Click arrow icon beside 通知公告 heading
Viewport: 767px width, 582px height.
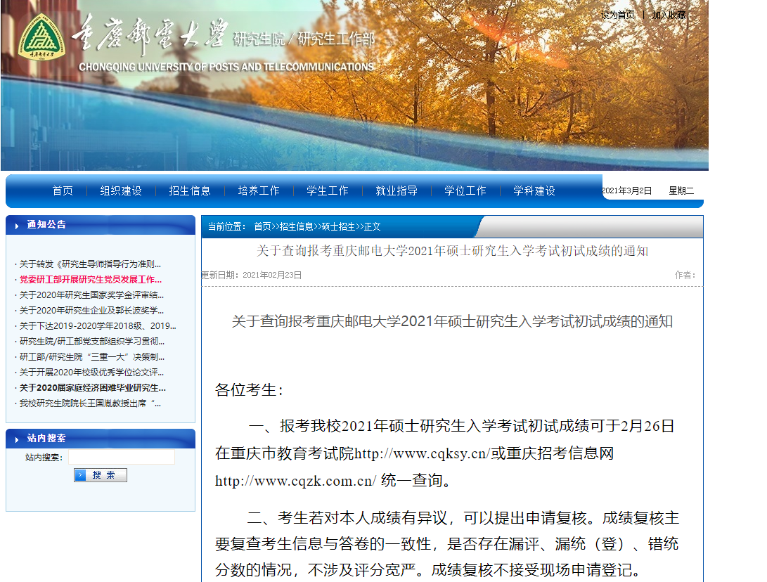point(17,226)
